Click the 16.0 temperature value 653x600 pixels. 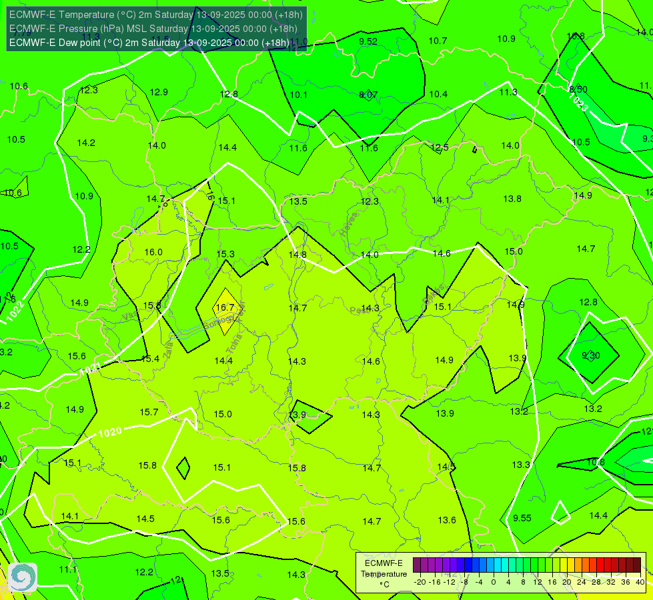tap(153, 252)
